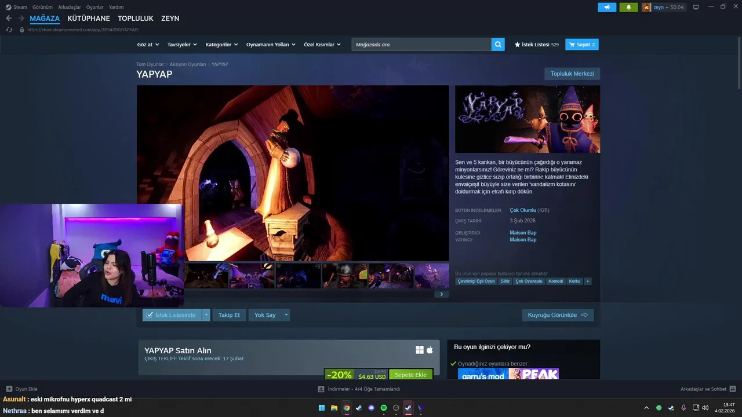The image size is (742, 417).
Task: Open the Maison Bap developer link
Action: coord(523,233)
